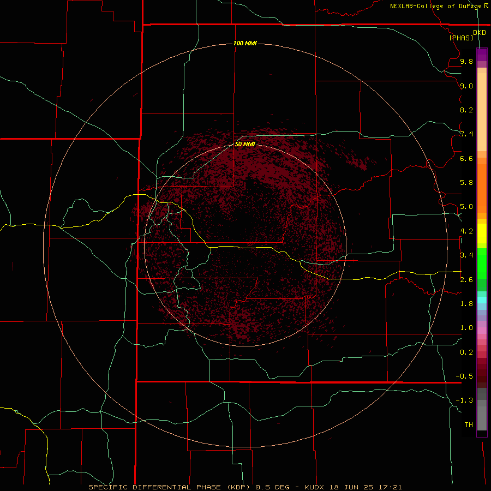Pick the orange segment of the color bar
Image resolution: width=491 pixels, height=491 pixels.
point(482,188)
